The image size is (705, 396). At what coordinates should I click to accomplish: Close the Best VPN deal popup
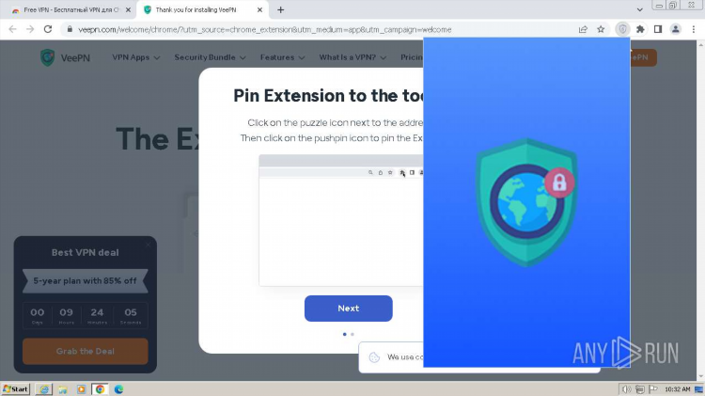coord(148,245)
